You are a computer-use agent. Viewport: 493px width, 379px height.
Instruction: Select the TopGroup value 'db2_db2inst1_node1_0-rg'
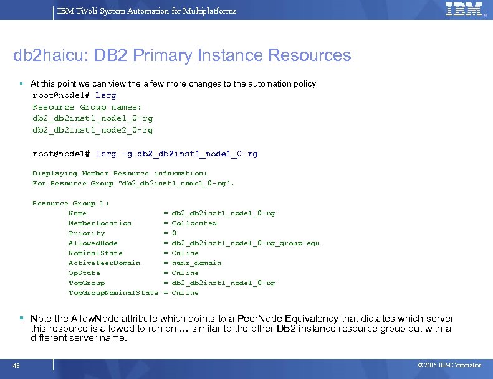tap(223, 283)
